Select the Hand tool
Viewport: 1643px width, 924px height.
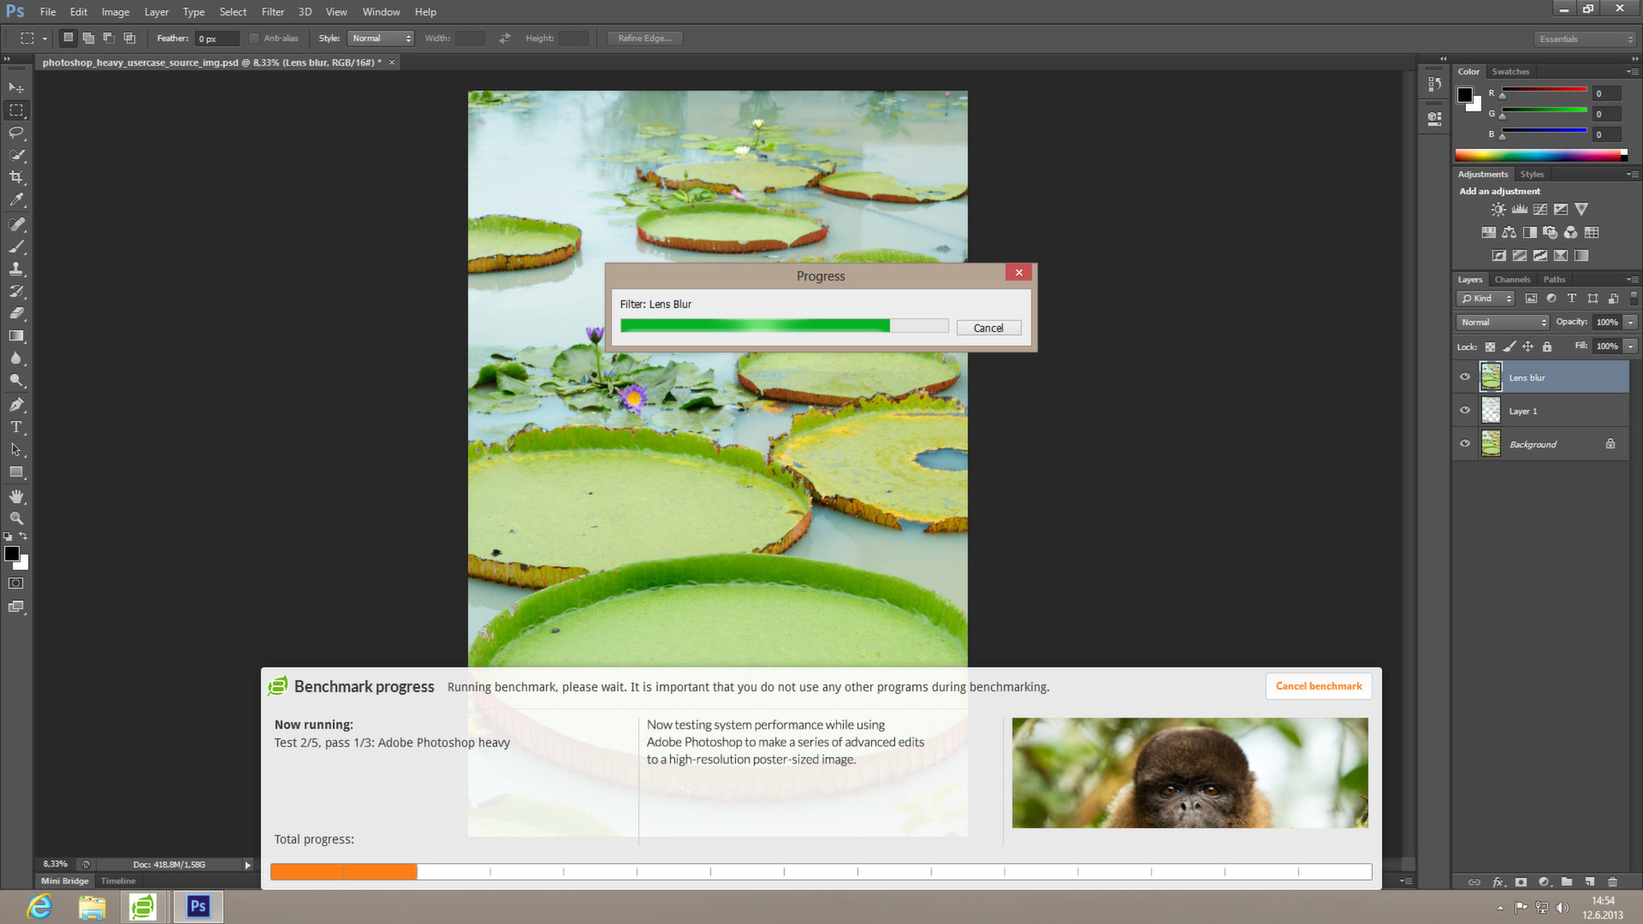pyautogui.click(x=16, y=496)
